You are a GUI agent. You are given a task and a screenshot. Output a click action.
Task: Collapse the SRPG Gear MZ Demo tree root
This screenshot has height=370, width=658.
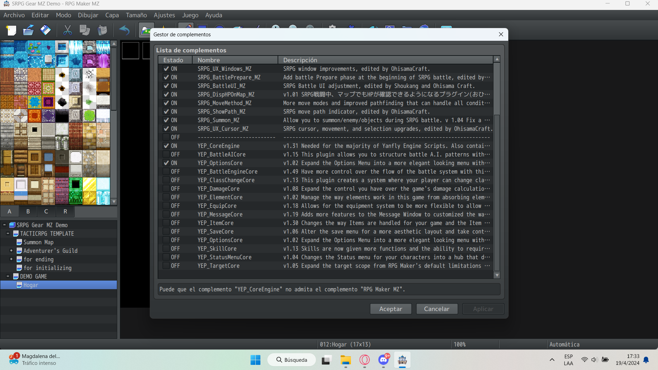click(4, 225)
